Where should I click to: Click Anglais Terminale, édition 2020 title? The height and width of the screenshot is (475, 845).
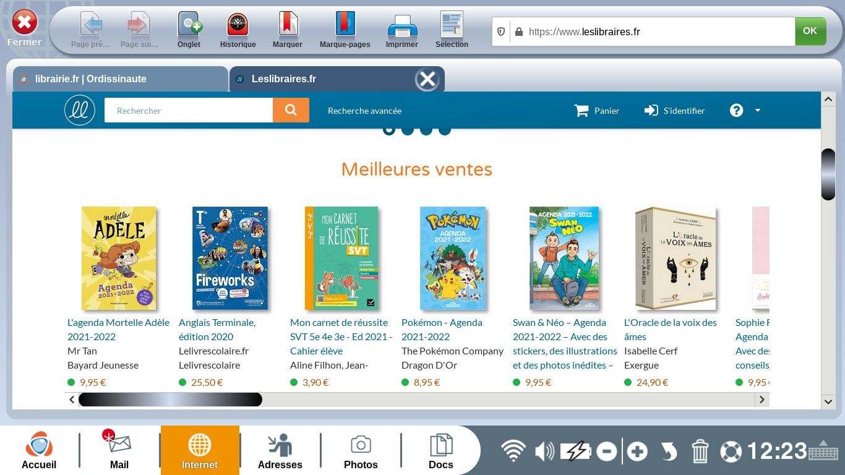pyautogui.click(x=217, y=330)
